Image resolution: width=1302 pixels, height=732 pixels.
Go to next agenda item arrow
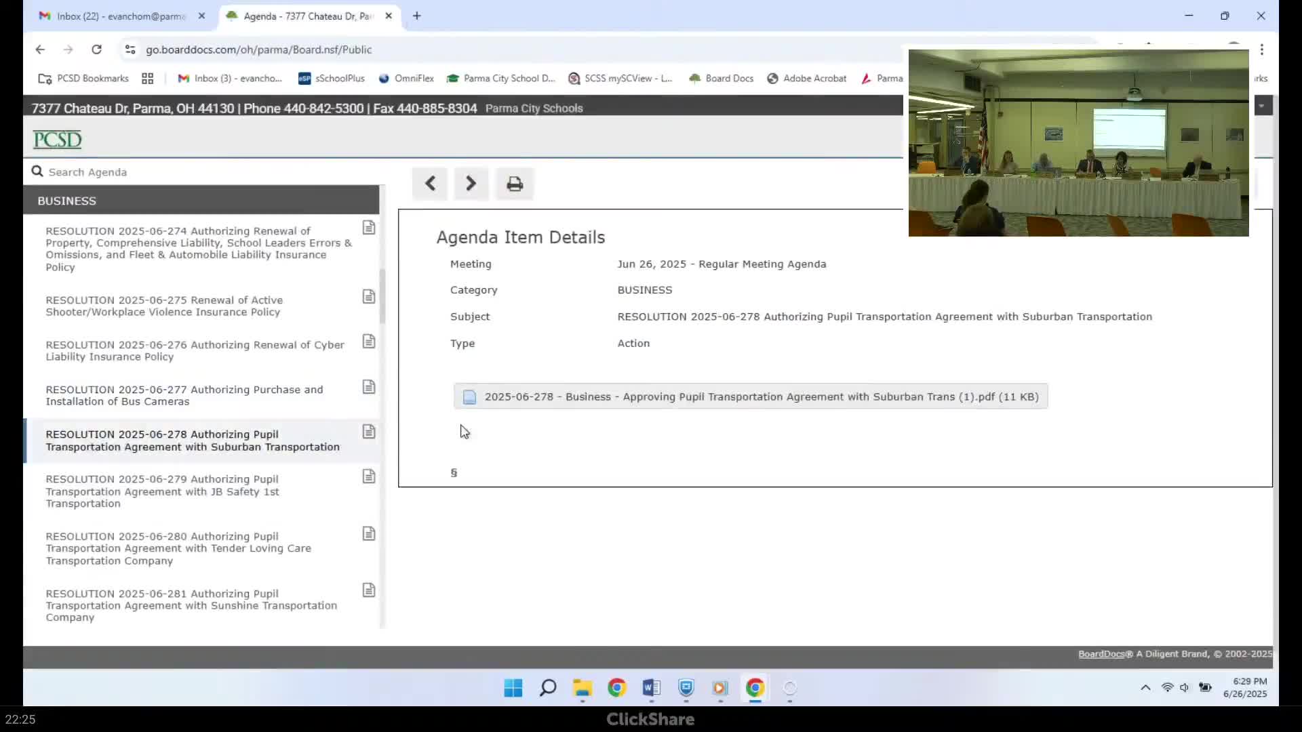pyautogui.click(x=471, y=184)
